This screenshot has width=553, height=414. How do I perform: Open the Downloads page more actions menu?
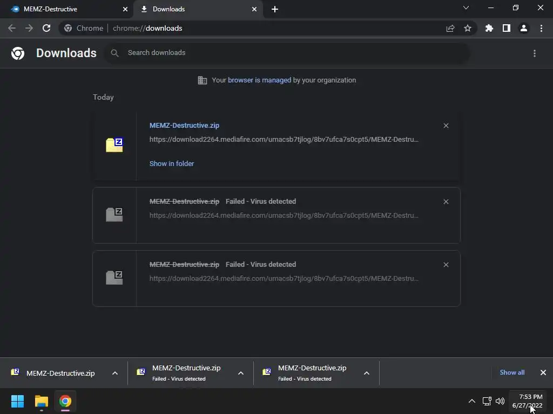pyautogui.click(x=535, y=53)
